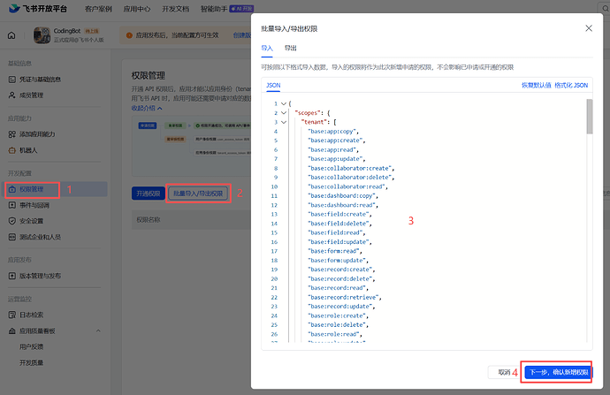Open 成员管理 in sidebar

(32, 95)
